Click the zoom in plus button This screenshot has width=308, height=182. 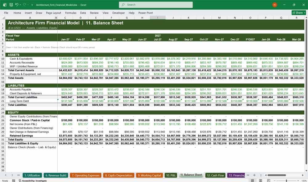[298, 180]
